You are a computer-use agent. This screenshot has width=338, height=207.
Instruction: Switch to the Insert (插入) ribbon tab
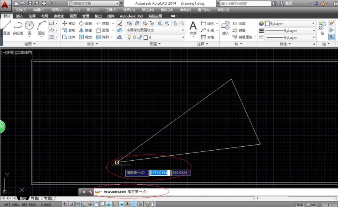[x=19, y=16]
